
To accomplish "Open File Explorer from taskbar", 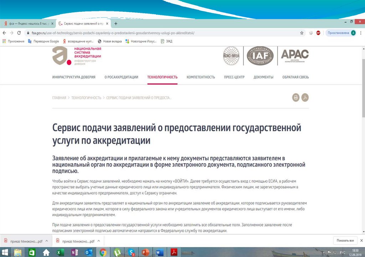I will [18, 252].
